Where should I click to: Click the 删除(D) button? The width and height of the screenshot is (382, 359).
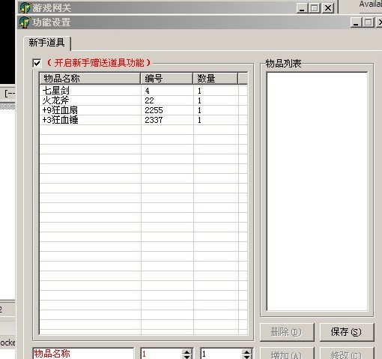point(287,332)
